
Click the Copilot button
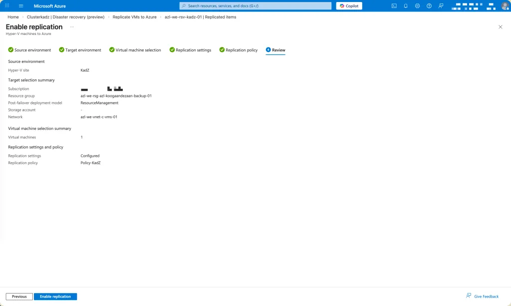[x=349, y=6]
